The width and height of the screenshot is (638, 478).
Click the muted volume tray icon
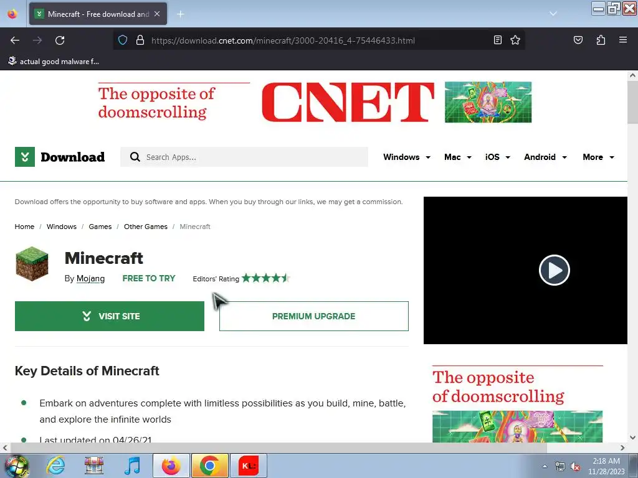click(x=575, y=467)
